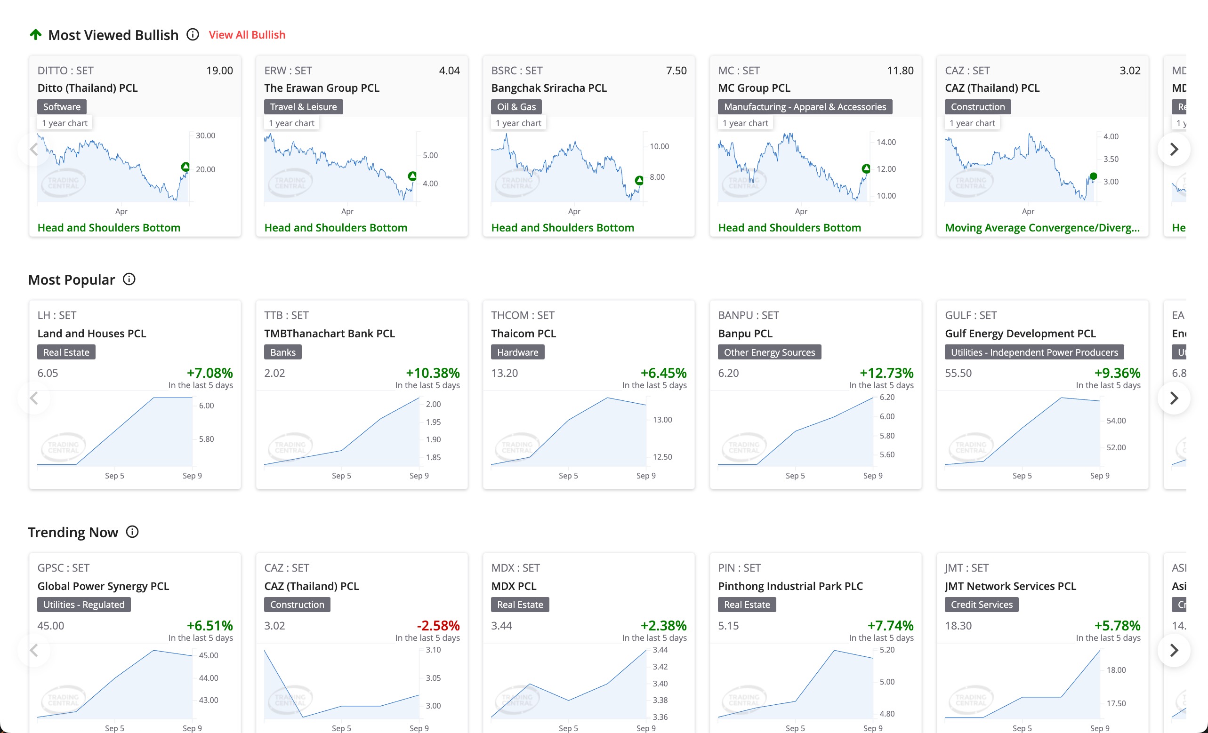The width and height of the screenshot is (1208, 733).
Task: Click the THCOM : SET ticker label
Action: pyautogui.click(x=523, y=315)
